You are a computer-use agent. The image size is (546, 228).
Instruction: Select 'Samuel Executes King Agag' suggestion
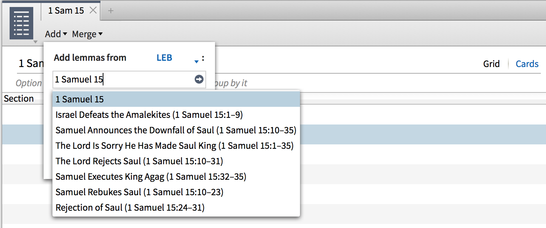coord(151,177)
